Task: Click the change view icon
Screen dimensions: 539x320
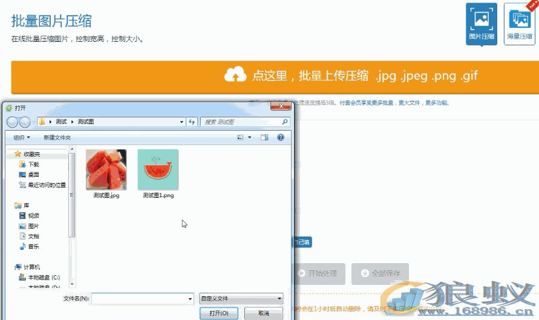Action: [240, 137]
